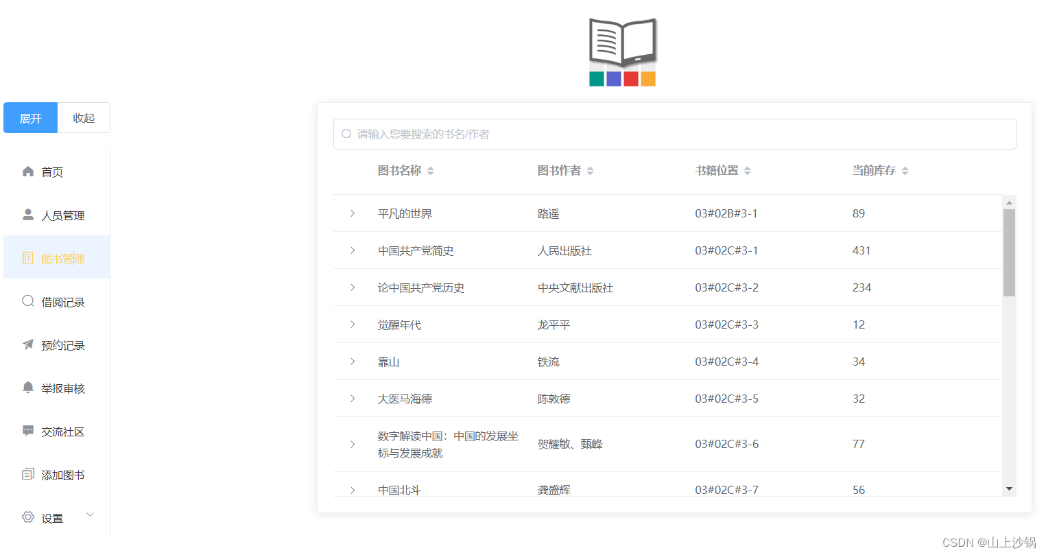Screen dimensions: 1046x555
Task: Click the table scrollbar thumb
Action: pos(1009,252)
